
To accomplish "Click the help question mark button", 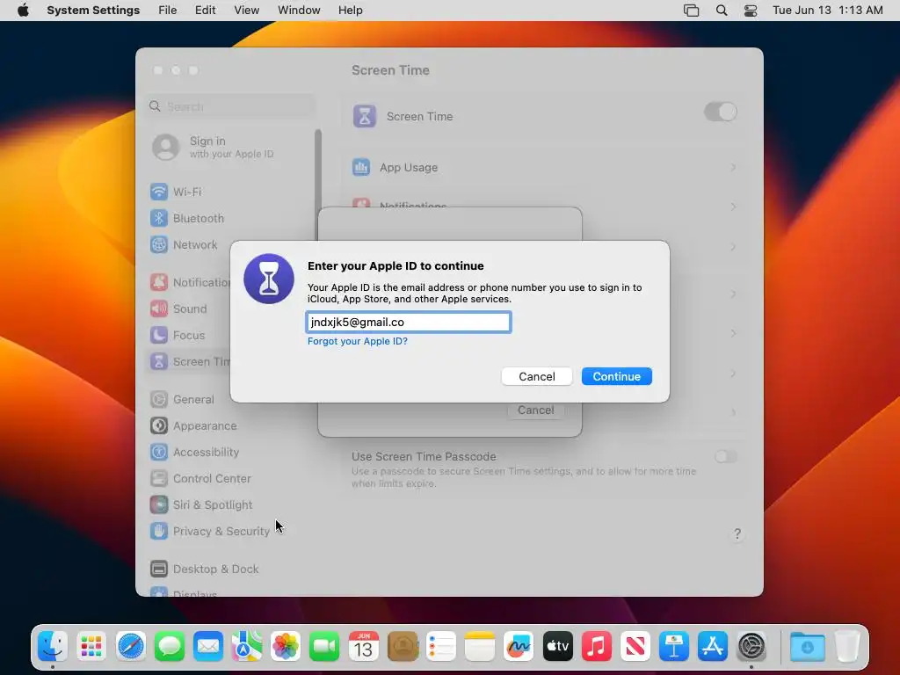I will [x=737, y=533].
